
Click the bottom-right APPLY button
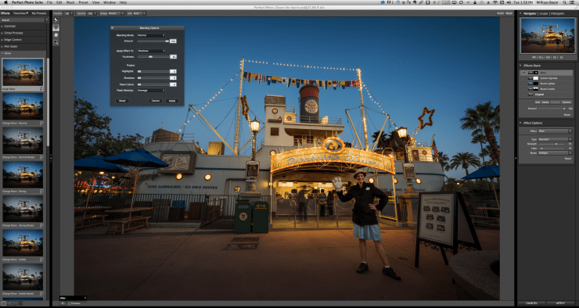[560, 303]
